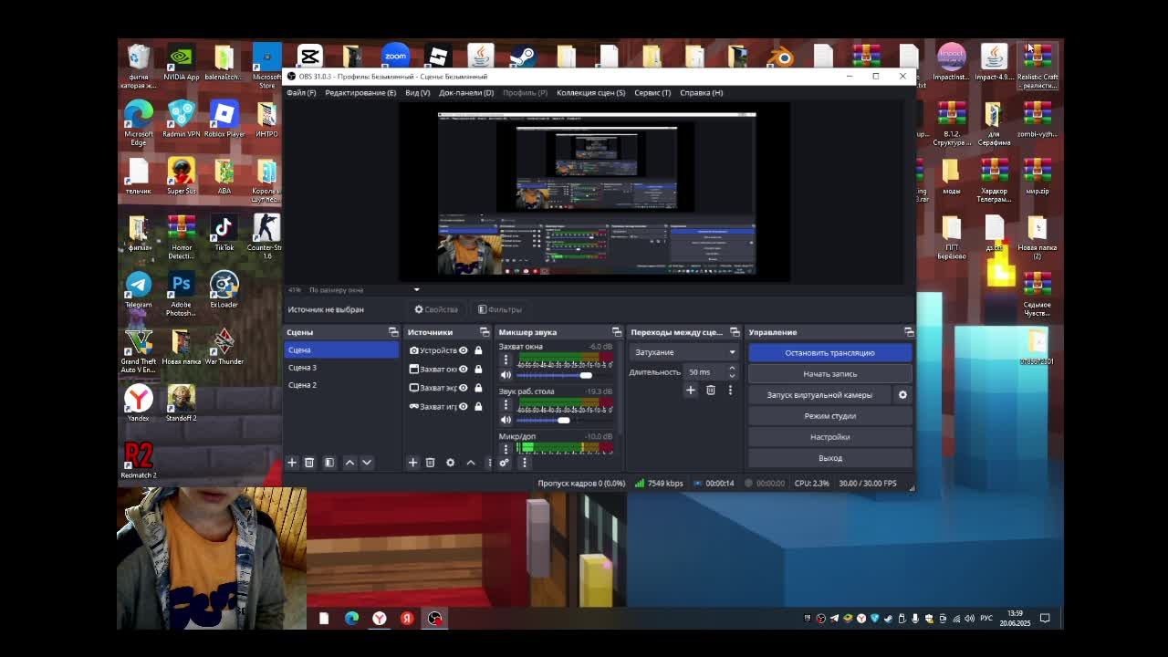This screenshot has width=1168, height=657.
Task: Select the Blender desktop icon
Action: click(x=781, y=57)
